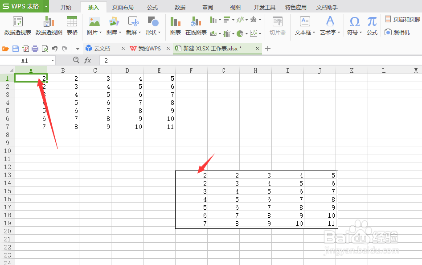Image resolution: width=422 pixels, height=265 pixels.
Task: Undo the last action
Action: (55, 49)
